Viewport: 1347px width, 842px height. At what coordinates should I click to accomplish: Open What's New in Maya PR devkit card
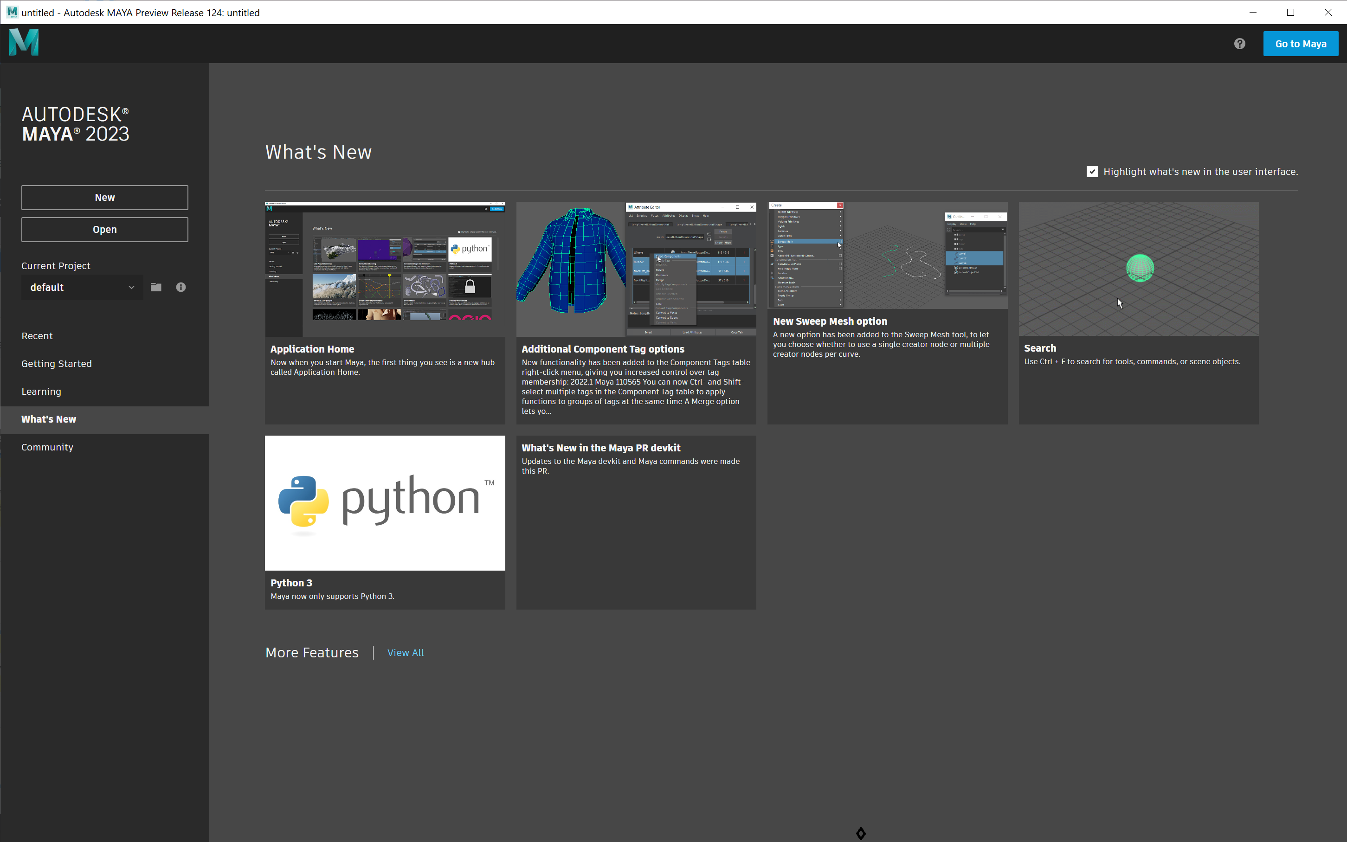(x=636, y=521)
